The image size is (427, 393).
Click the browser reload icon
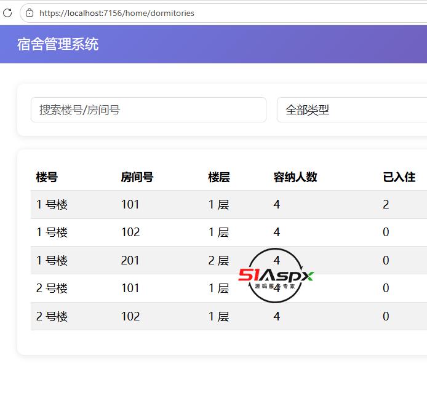coord(7,13)
